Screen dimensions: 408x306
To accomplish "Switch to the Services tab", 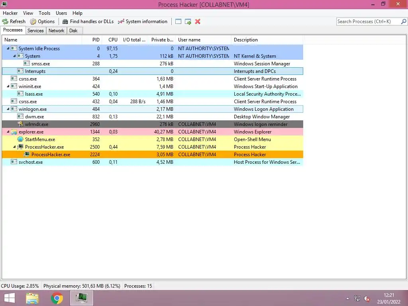I will click(x=35, y=31).
